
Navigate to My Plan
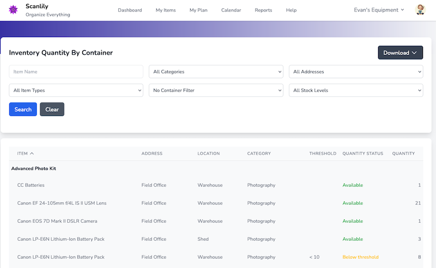[198, 10]
